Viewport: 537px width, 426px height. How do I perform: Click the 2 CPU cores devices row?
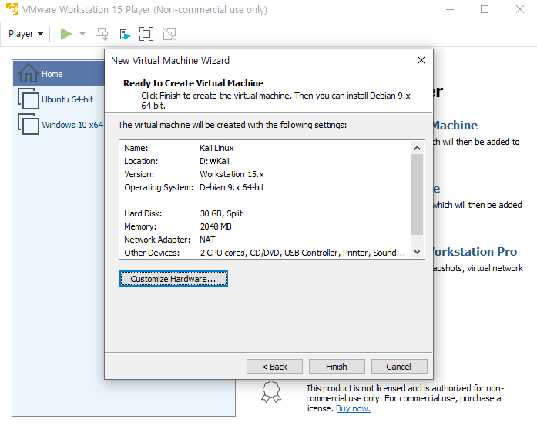pyautogui.click(x=264, y=253)
